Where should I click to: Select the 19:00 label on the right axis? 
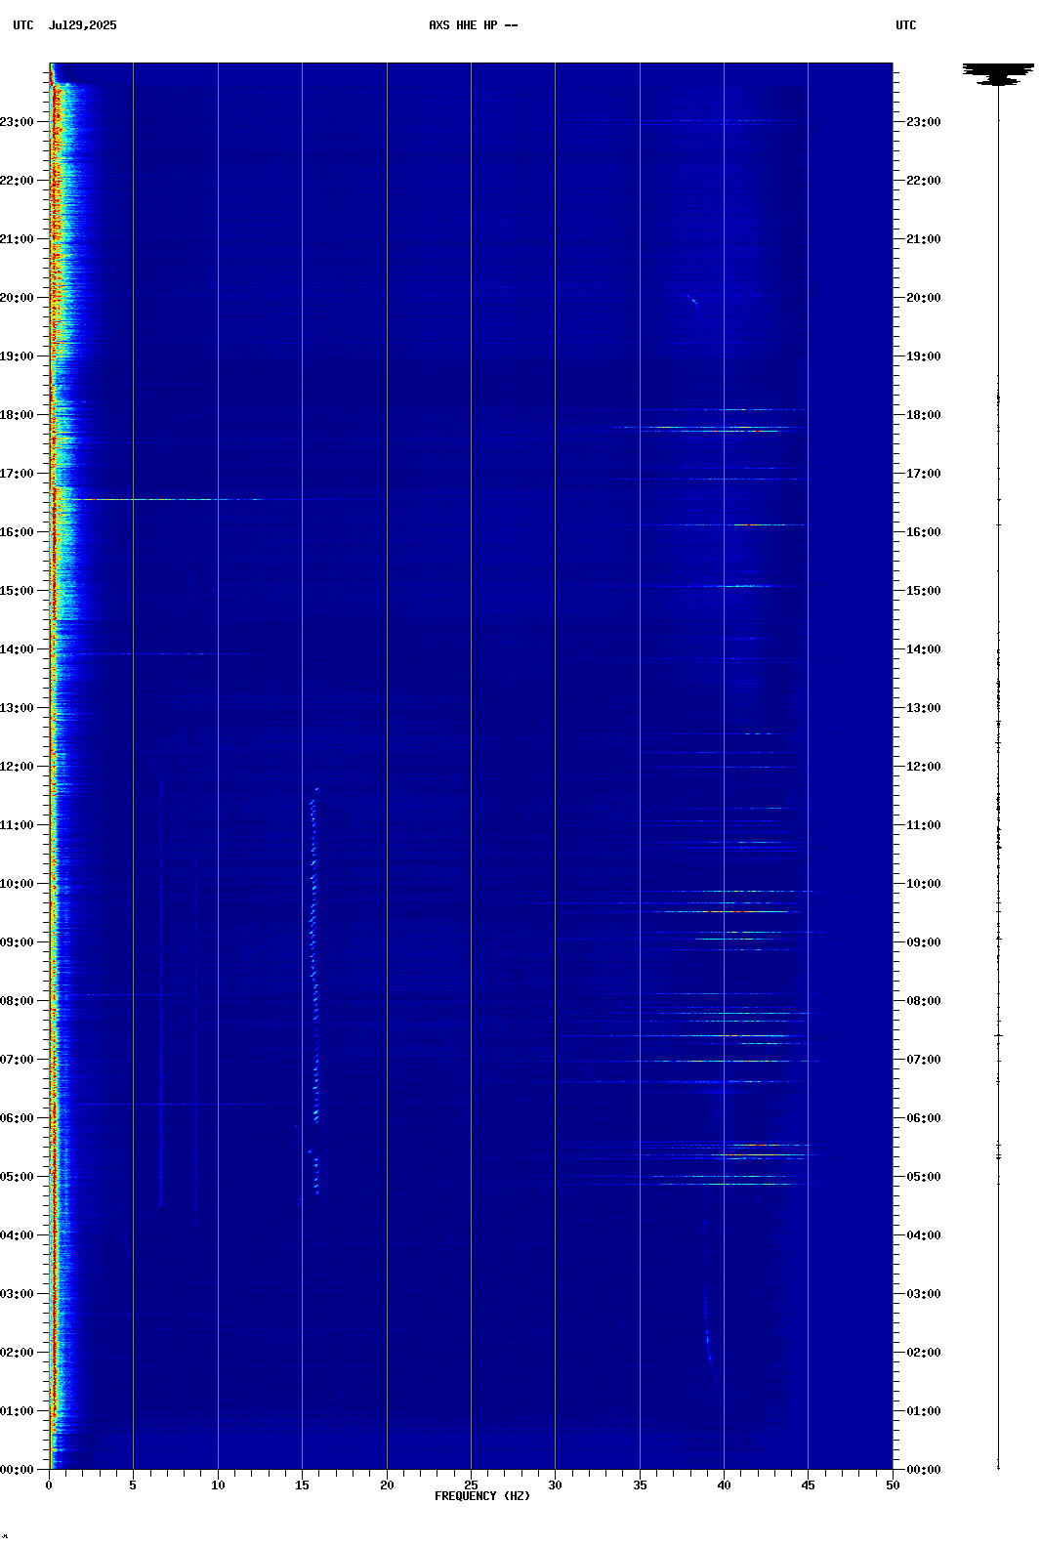[x=923, y=356]
